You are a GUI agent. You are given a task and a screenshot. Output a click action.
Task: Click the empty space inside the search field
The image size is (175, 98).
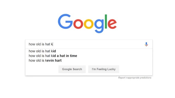(x=98, y=44)
